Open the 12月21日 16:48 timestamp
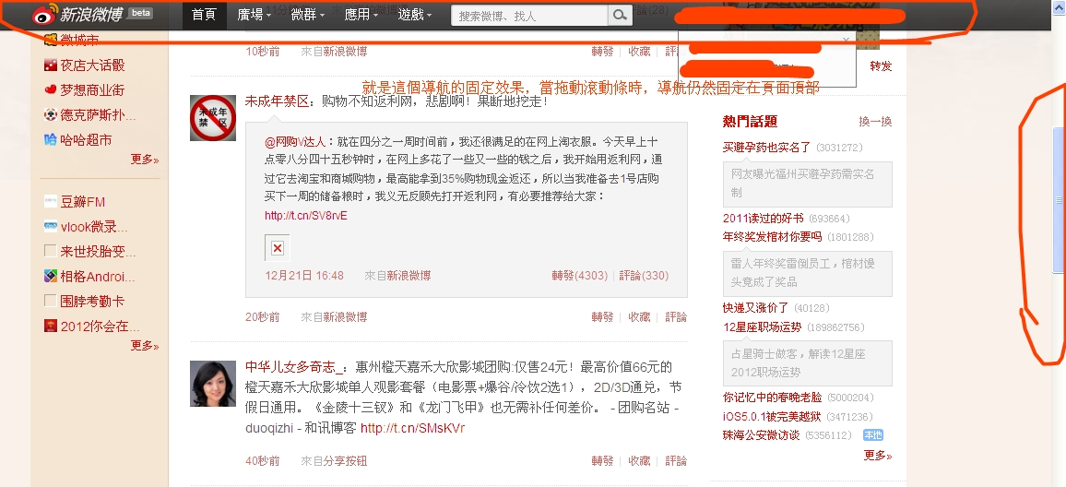 click(304, 276)
